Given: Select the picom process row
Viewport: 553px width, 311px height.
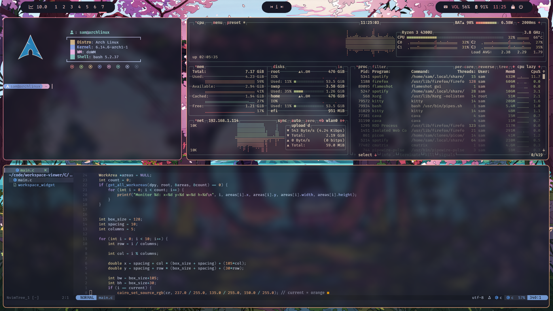Looking at the screenshot, I should [449, 135].
